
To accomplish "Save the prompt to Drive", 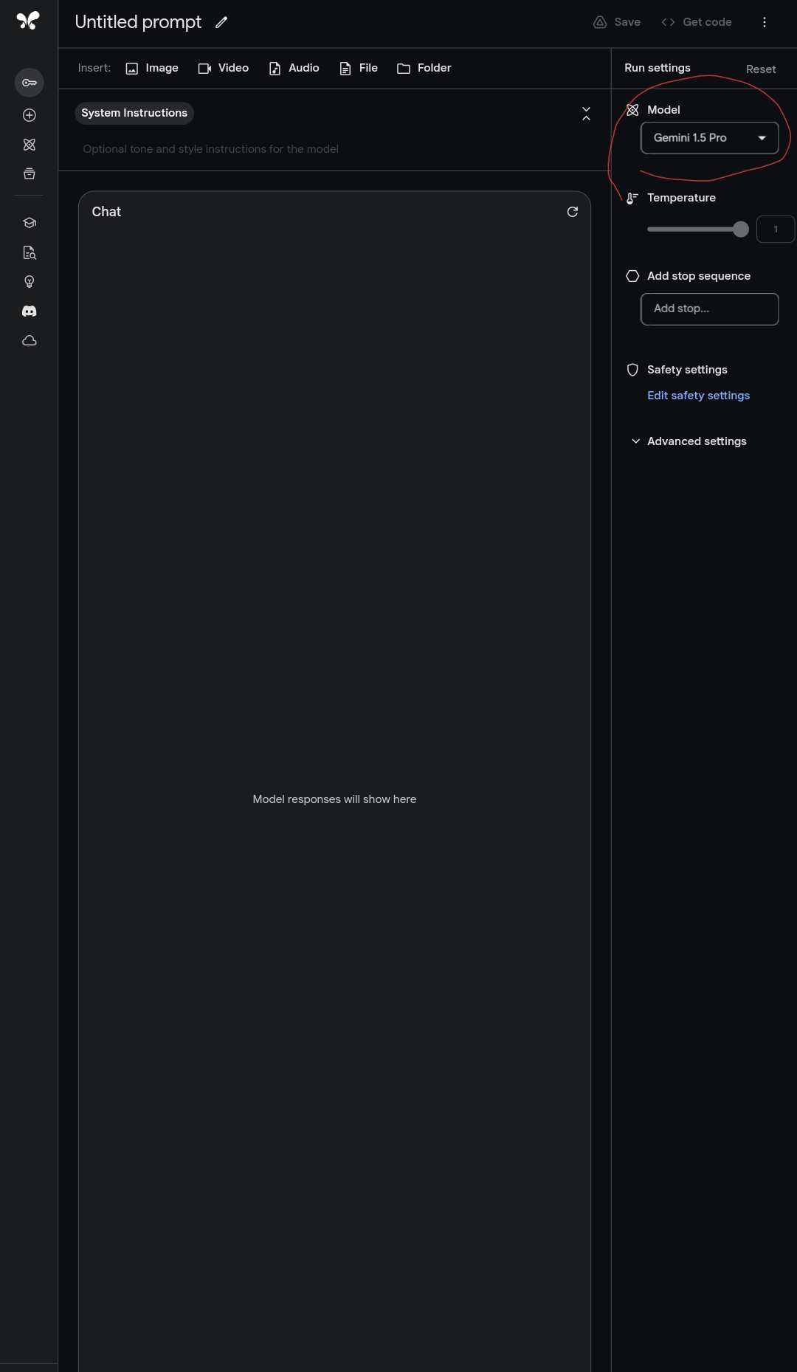I will click(617, 22).
